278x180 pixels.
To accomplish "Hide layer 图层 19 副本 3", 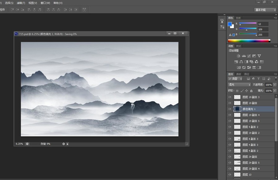I will [x=230, y=97].
